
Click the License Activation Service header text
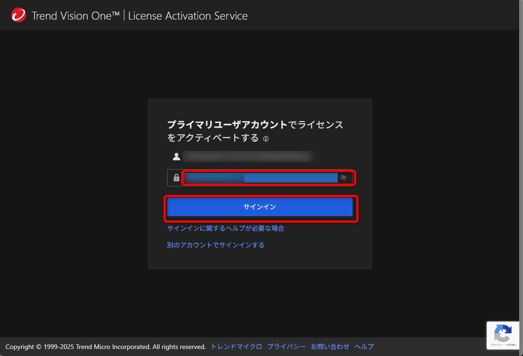click(x=188, y=16)
